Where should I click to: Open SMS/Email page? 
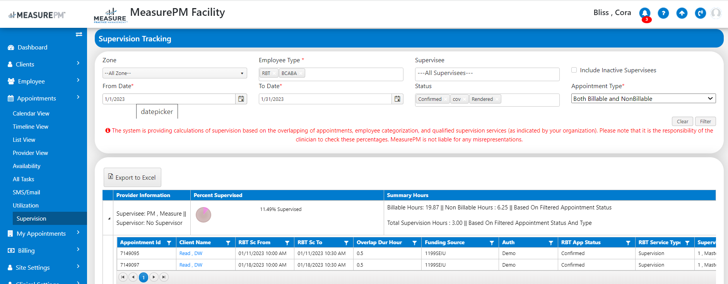tap(26, 192)
